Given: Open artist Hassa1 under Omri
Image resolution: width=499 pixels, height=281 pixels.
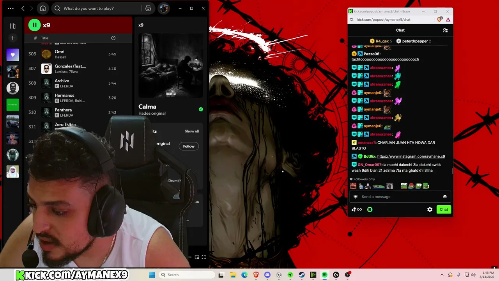Looking at the screenshot, I should click(x=60, y=57).
